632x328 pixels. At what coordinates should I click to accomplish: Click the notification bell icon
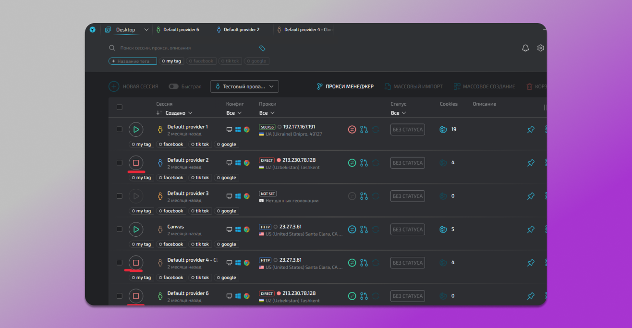[x=525, y=48]
